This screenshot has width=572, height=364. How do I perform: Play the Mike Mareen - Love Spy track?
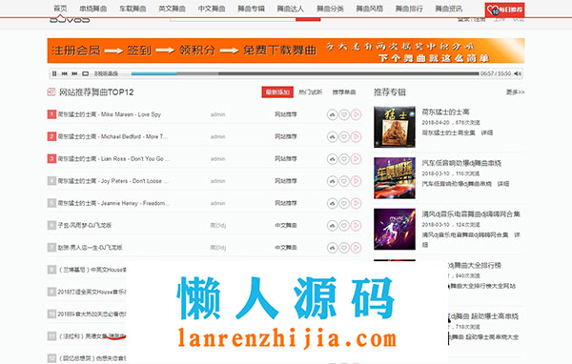point(356,114)
